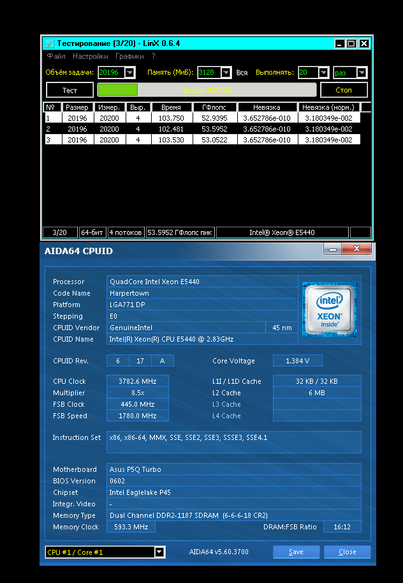Screen dimensions: 403x583
Task: Click the Невязка column header
Action: click(x=267, y=107)
